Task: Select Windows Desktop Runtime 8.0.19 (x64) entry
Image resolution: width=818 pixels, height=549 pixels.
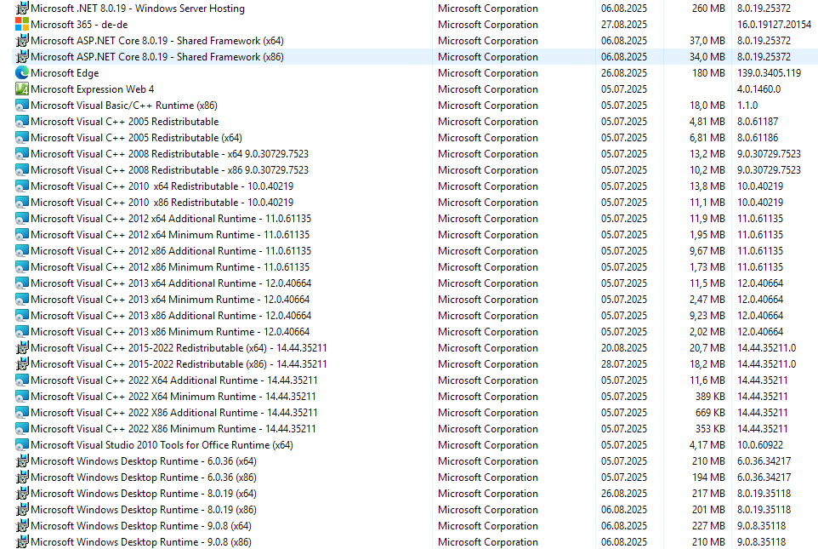Action: coord(143,494)
